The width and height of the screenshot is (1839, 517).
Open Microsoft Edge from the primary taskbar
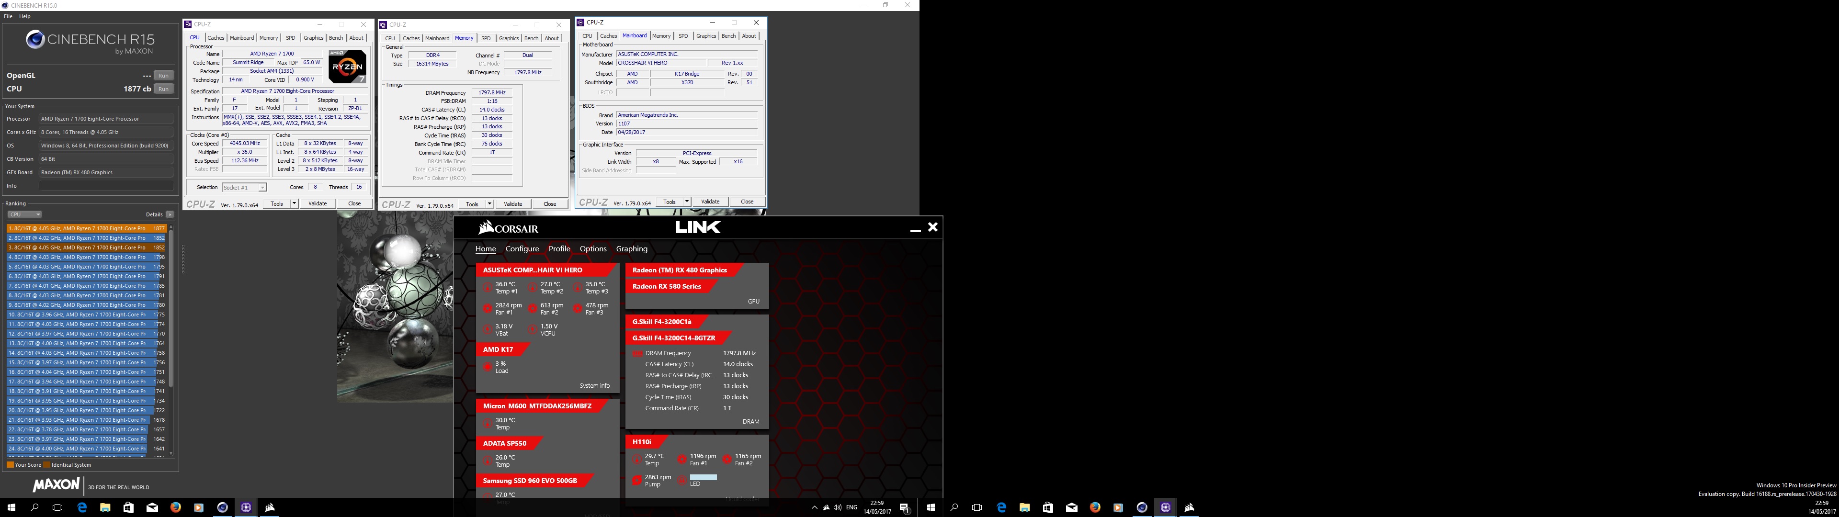[82, 508]
